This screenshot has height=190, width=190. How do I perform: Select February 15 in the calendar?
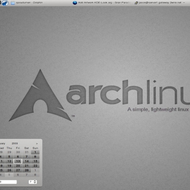coord(35,161)
